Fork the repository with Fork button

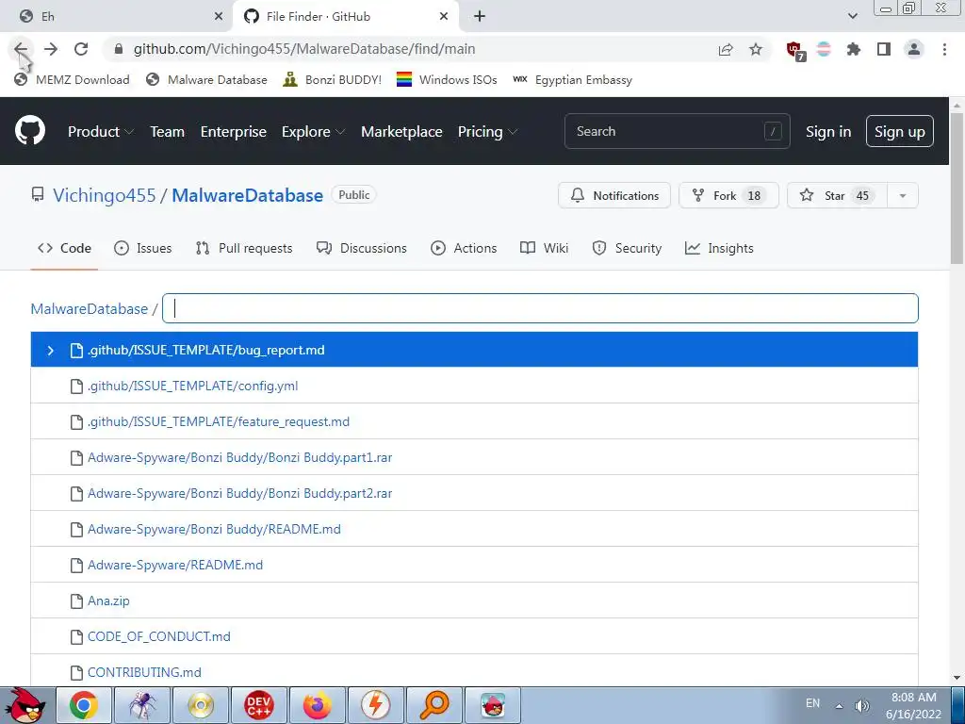(728, 195)
